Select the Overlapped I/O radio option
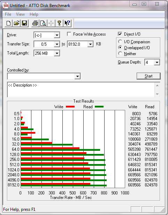The width and height of the screenshot is (168, 215). pos(120,47)
